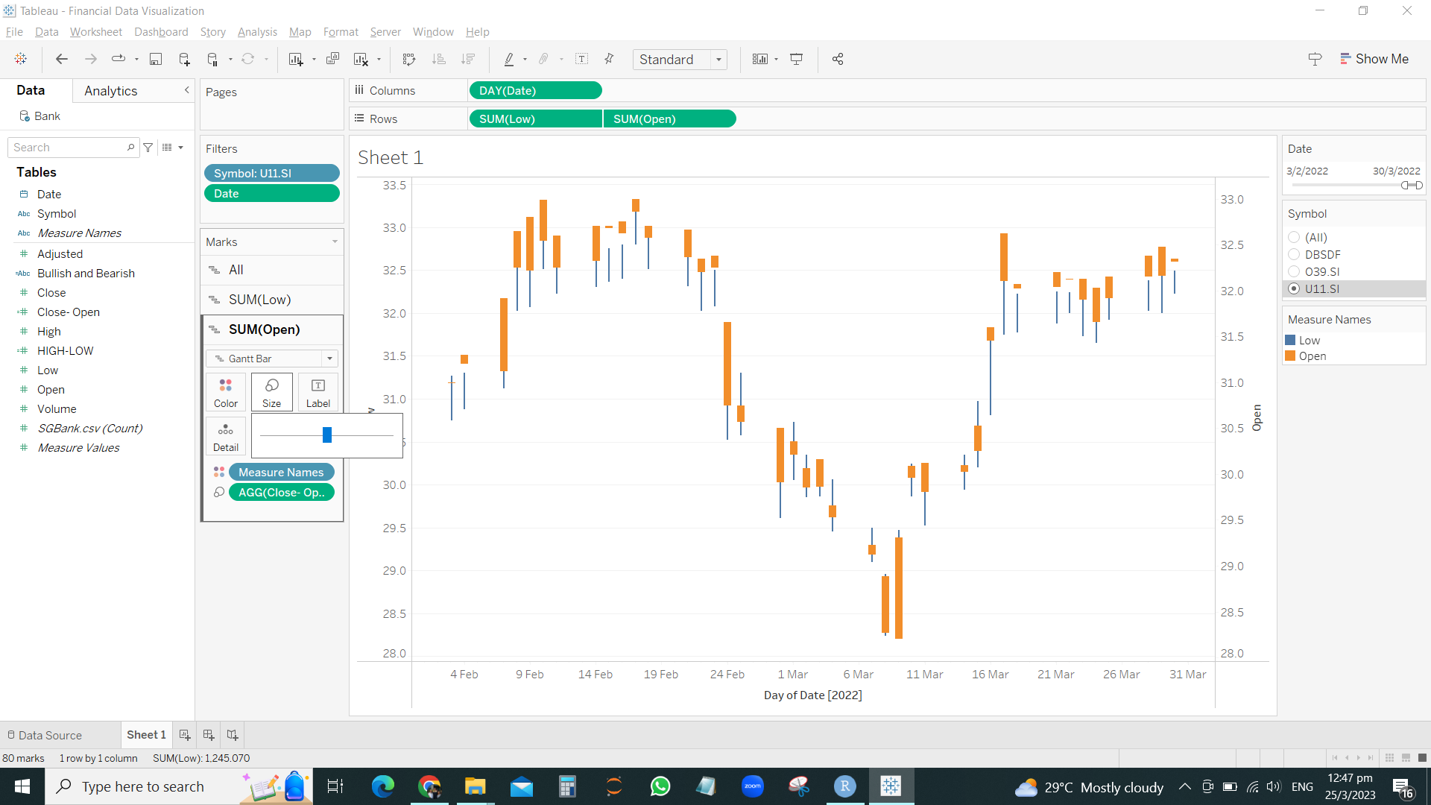Click the Data pane Search field
Screen dimensions: 1431x805
[x=67, y=148]
